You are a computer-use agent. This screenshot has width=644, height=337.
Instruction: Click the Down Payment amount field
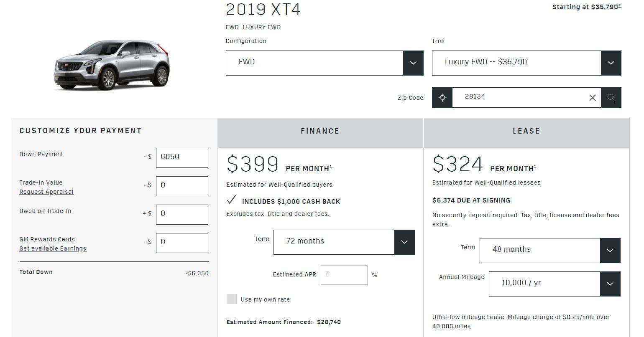[x=182, y=157]
